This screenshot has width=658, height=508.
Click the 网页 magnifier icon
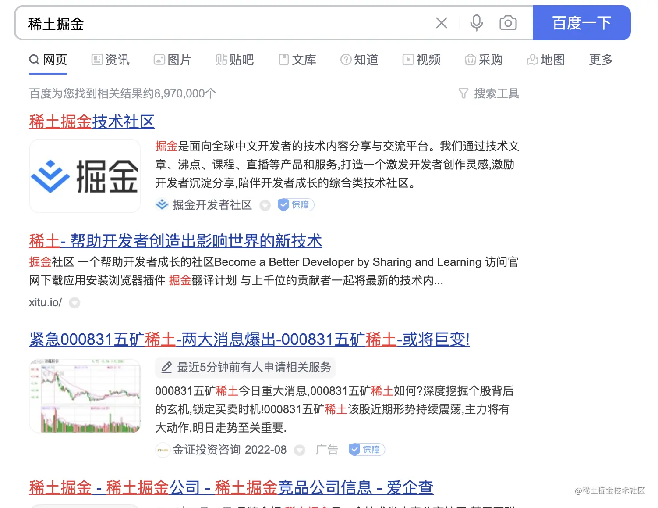[x=34, y=59]
